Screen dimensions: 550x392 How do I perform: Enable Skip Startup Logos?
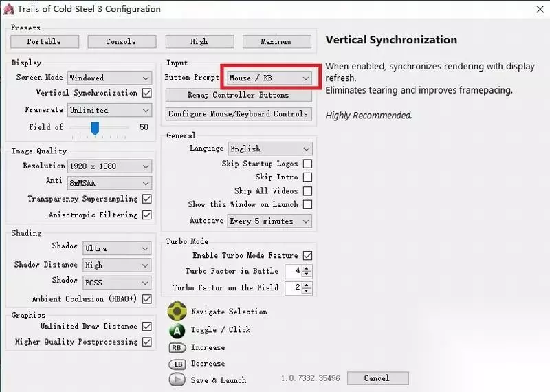[307, 164]
